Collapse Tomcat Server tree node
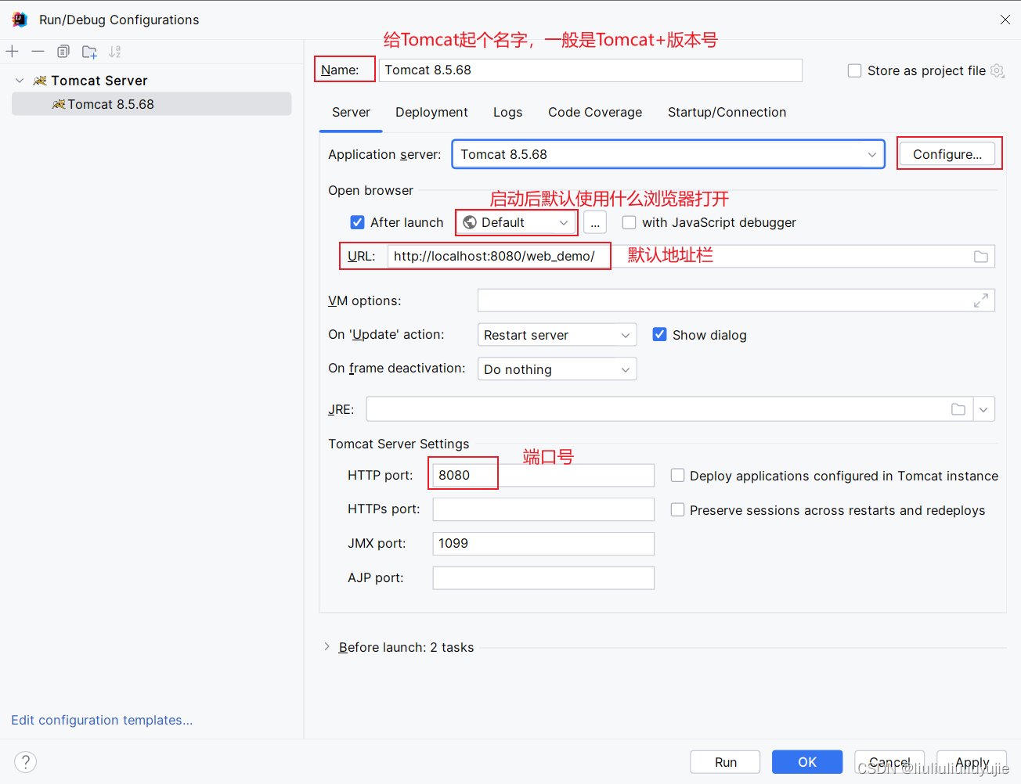The height and width of the screenshot is (784, 1021). (x=20, y=81)
